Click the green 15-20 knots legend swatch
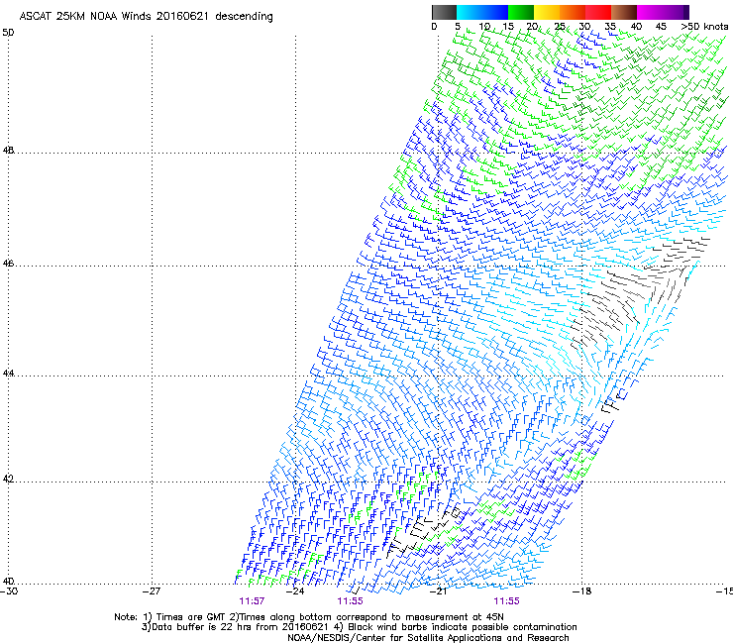Image resolution: width=733 pixels, height=644 pixels. pos(521,12)
